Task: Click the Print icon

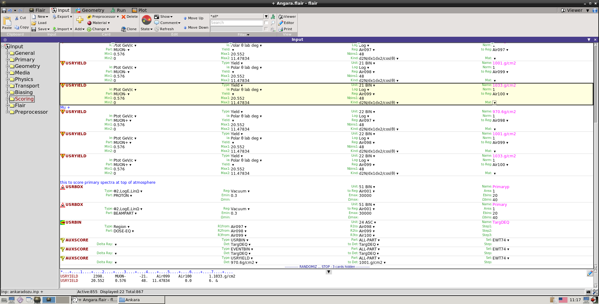Action: (x=281, y=29)
